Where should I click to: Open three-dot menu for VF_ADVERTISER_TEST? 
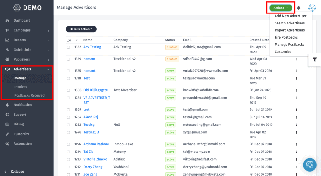(296, 98)
